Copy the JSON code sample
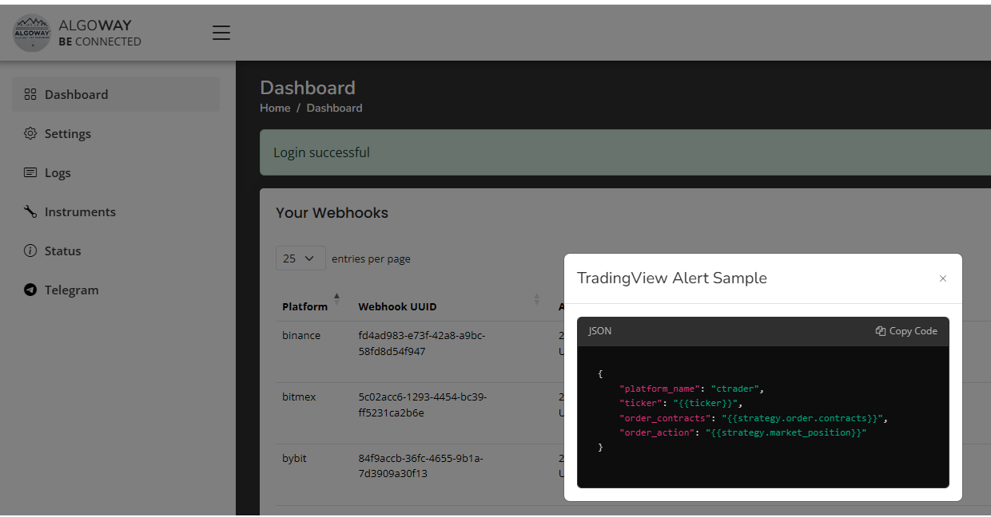Viewport: 991px width, 517px height. click(906, 331)
